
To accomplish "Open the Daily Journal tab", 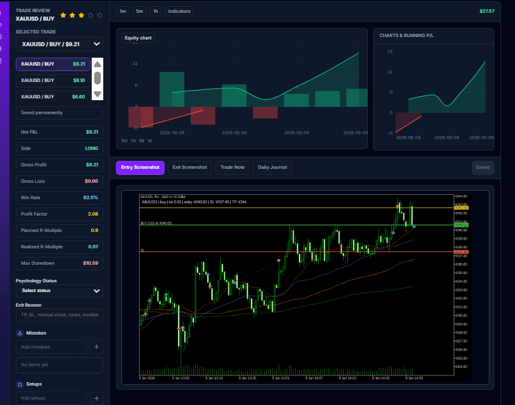I will 272,168.
